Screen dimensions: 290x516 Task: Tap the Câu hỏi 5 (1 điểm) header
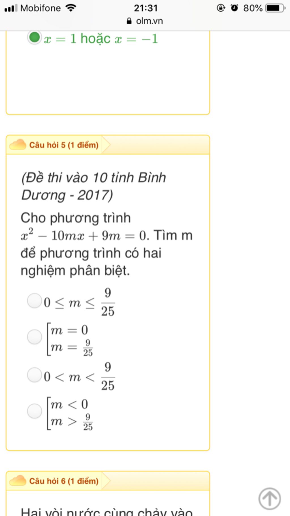[x=64, y=145]
